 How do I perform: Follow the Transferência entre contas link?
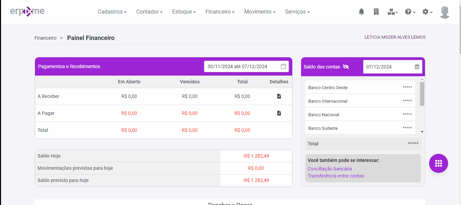(336, 176)
